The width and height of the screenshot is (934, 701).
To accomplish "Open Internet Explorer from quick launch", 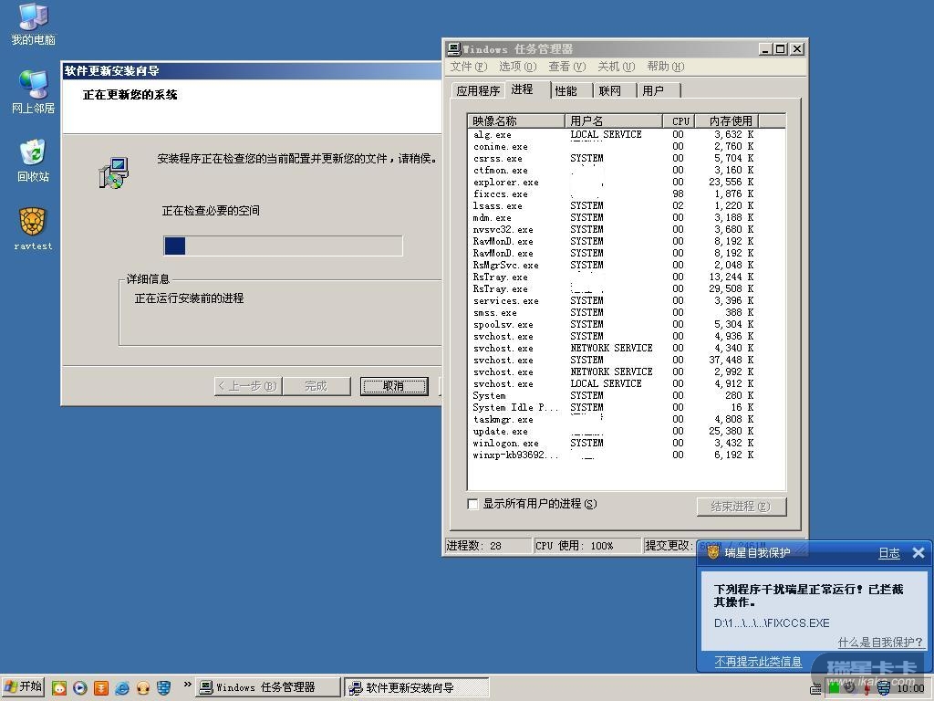I will [x=122, y=688].
